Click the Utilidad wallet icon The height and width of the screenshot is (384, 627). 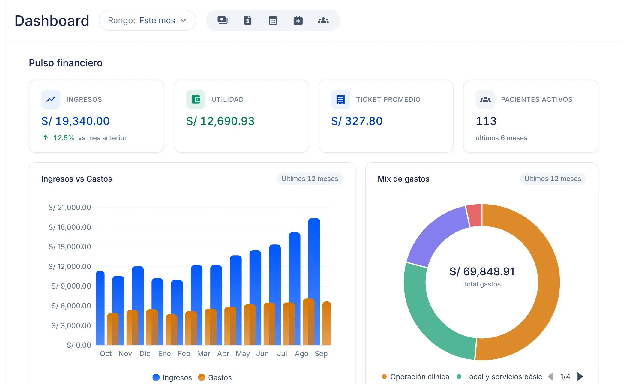[196, 99]
